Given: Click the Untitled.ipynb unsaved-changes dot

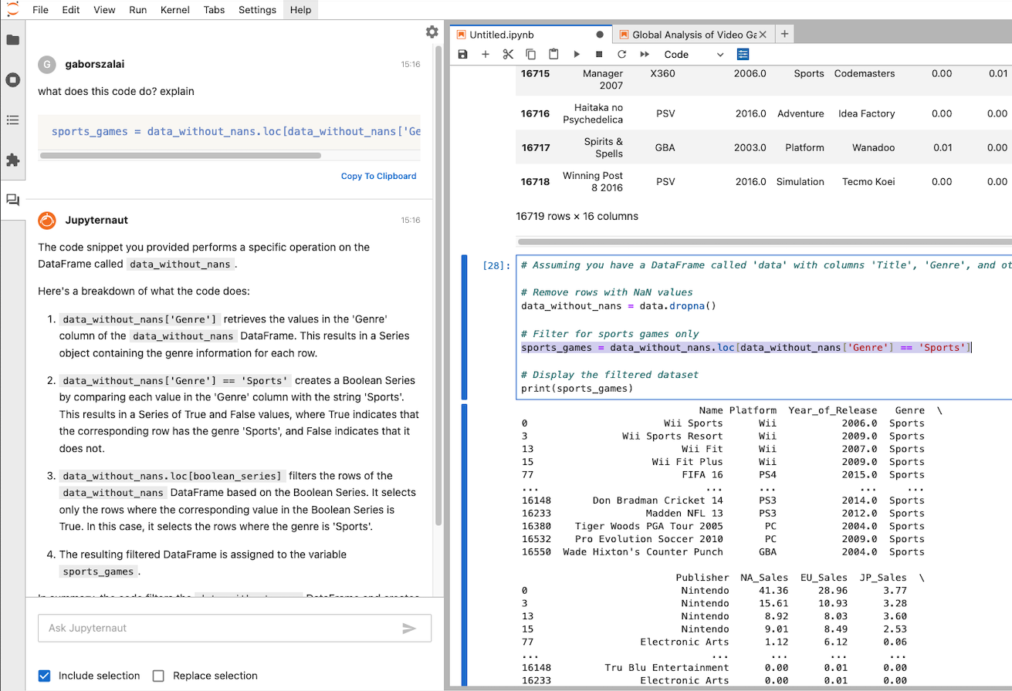Looking at the screenshot, I should pyautogui.click(x=600, y=35).
